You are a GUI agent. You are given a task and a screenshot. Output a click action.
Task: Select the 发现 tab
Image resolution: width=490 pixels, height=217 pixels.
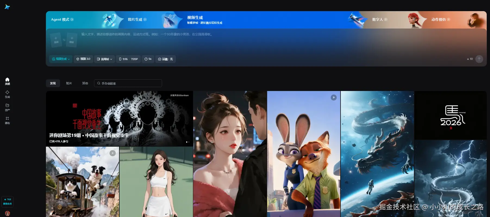point(53,83)
